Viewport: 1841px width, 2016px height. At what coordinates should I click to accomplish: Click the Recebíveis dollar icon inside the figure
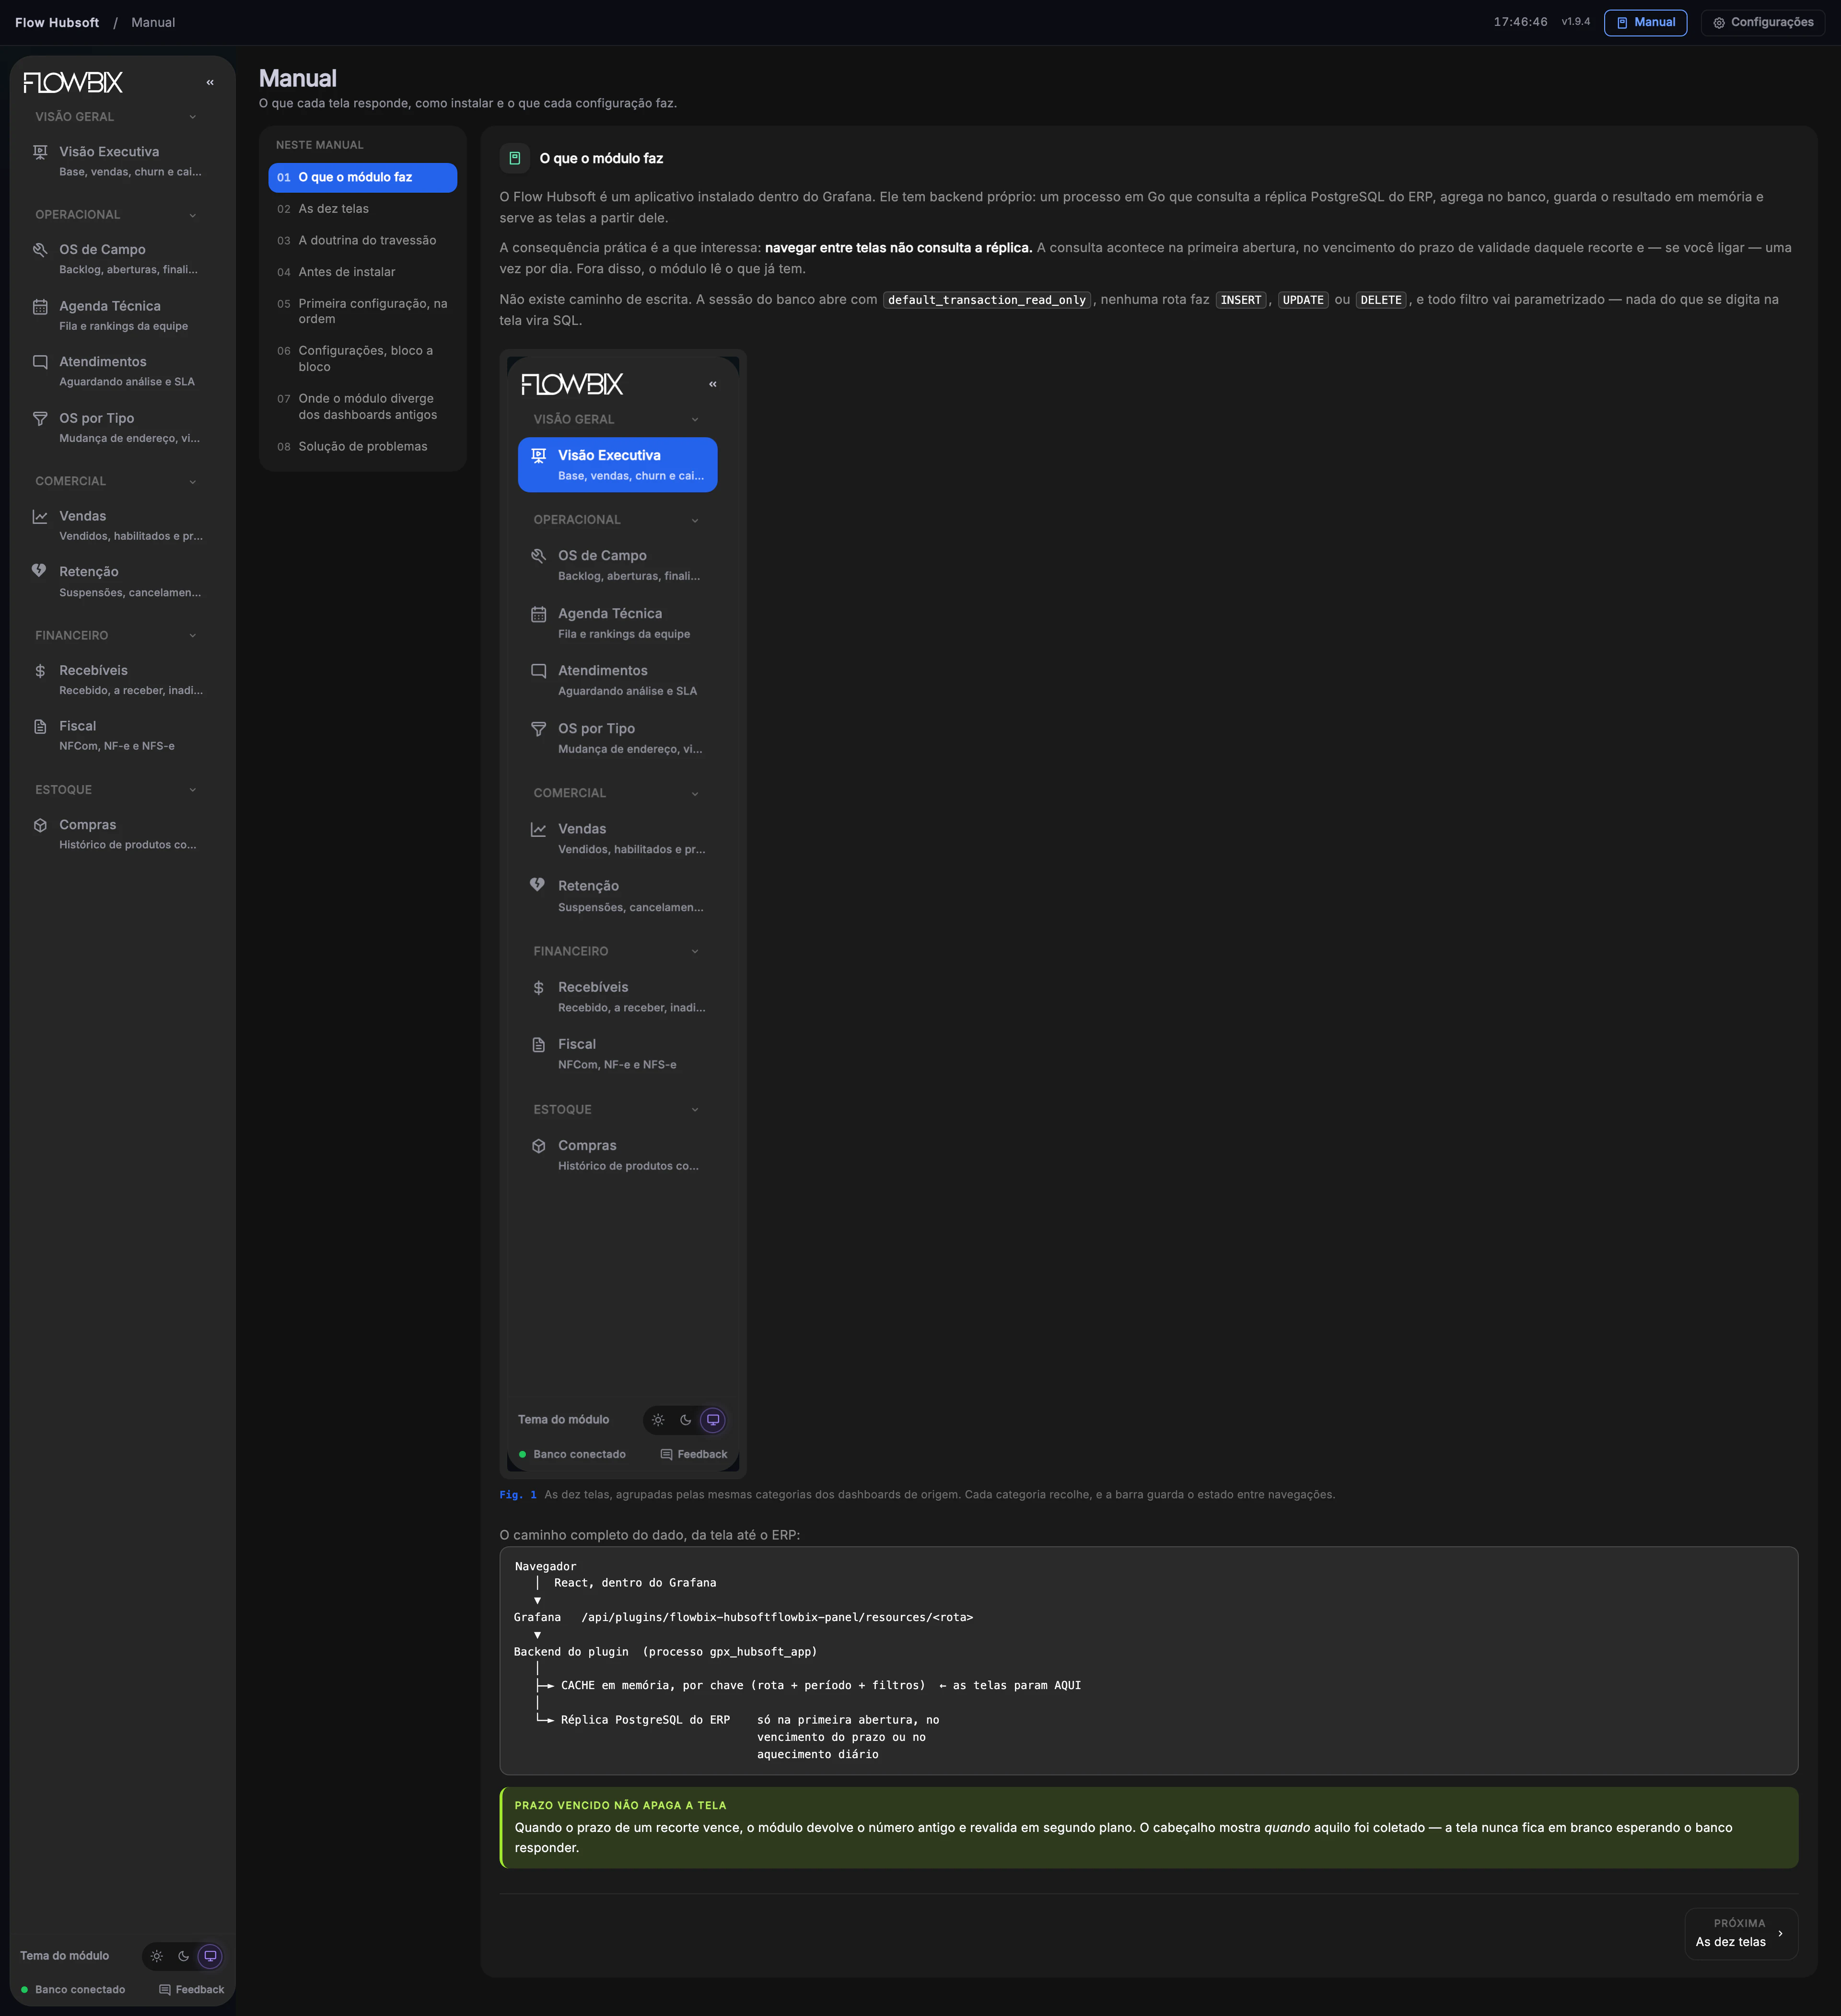pos(538,988)
